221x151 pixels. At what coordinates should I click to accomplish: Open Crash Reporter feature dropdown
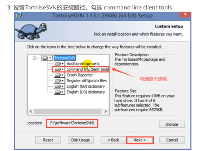coord(59,75)
